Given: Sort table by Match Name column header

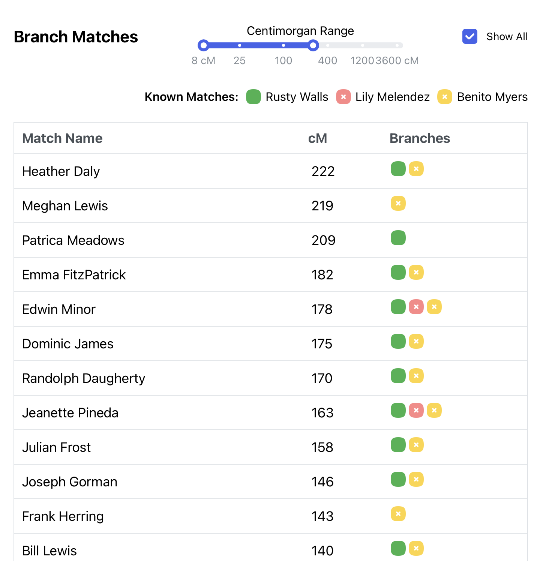Looking at the screenshot, I should tap(62, 138).
